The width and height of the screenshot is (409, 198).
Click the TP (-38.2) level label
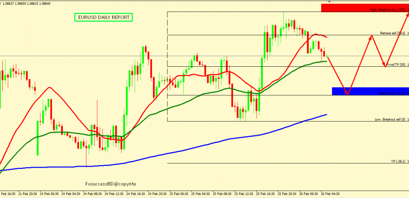(x=398, y=161)
